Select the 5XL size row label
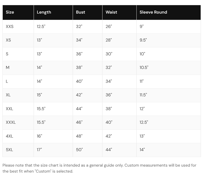The height and width of the screenshot is (175, 202). coord(9,150)
